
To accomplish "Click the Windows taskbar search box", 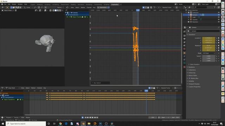I will pyautogui.click(x=26, y=124).
